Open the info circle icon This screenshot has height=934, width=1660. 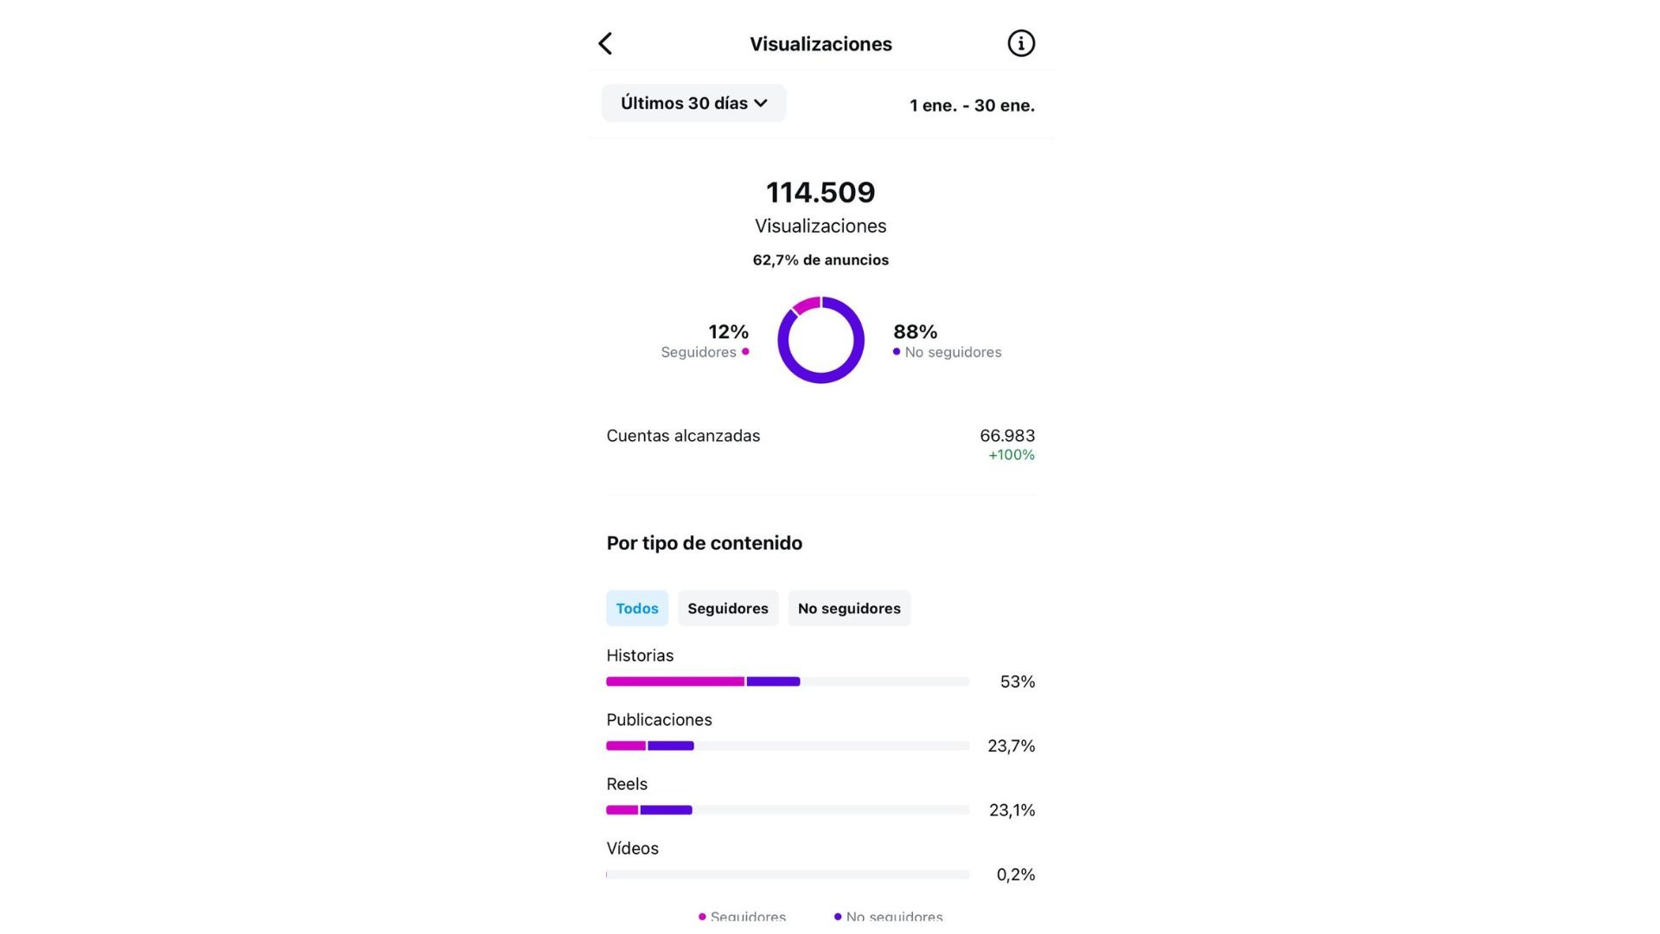pos(1021,43)
